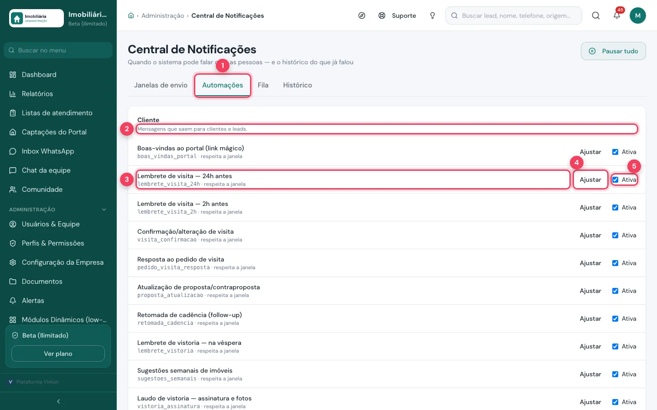Open Captações do Portal

point(58,132)
